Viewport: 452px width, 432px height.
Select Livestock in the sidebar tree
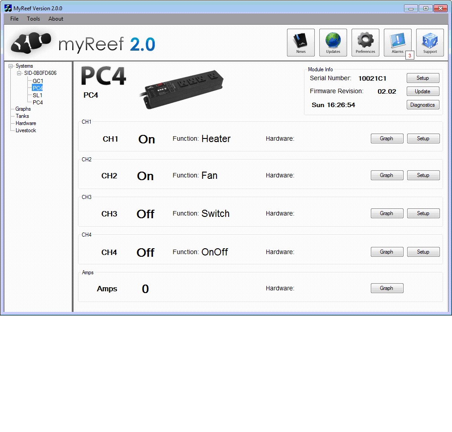pyautogui.click(x=26, y=130)
